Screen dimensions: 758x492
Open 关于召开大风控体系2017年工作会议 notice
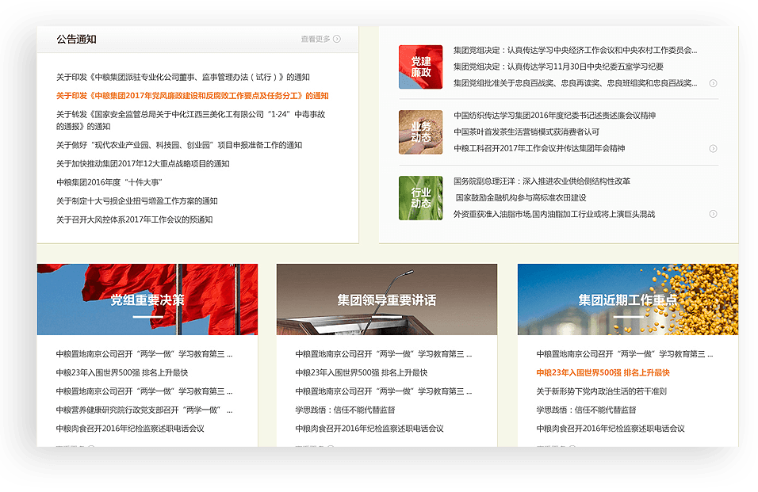[x=134, y=220]
